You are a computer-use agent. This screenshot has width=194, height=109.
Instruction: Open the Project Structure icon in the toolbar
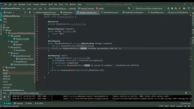184,8
